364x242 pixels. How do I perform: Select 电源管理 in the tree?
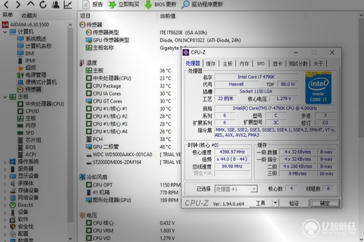[32, 75]
